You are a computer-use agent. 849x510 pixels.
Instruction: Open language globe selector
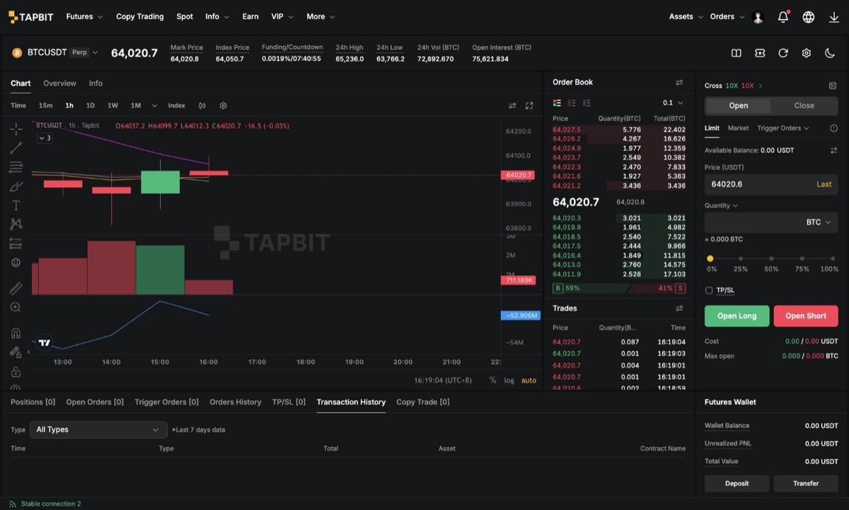(809, 17)
